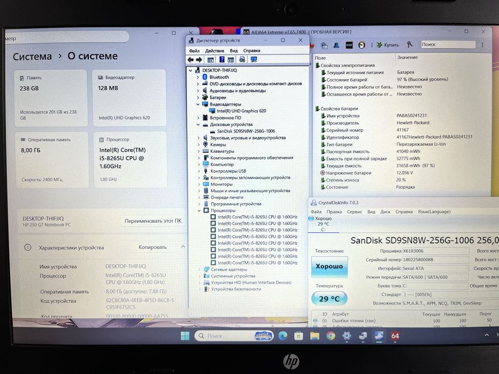This screenshot has width=499, height=374.
Task: Click the clock icon in AIDA64 toolbar
Action: tap(362, 45)
